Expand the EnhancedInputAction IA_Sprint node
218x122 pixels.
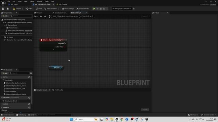click(53, 50)
